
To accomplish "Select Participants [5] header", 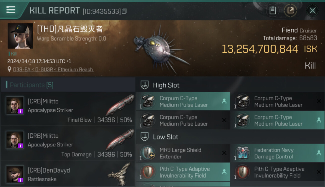I will tap(31, 85).
